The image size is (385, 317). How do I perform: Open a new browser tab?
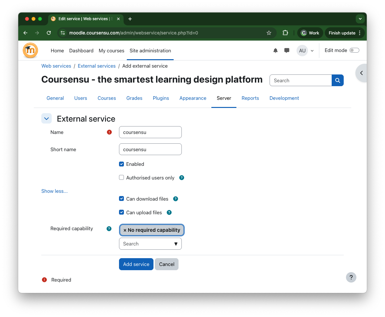130,19
